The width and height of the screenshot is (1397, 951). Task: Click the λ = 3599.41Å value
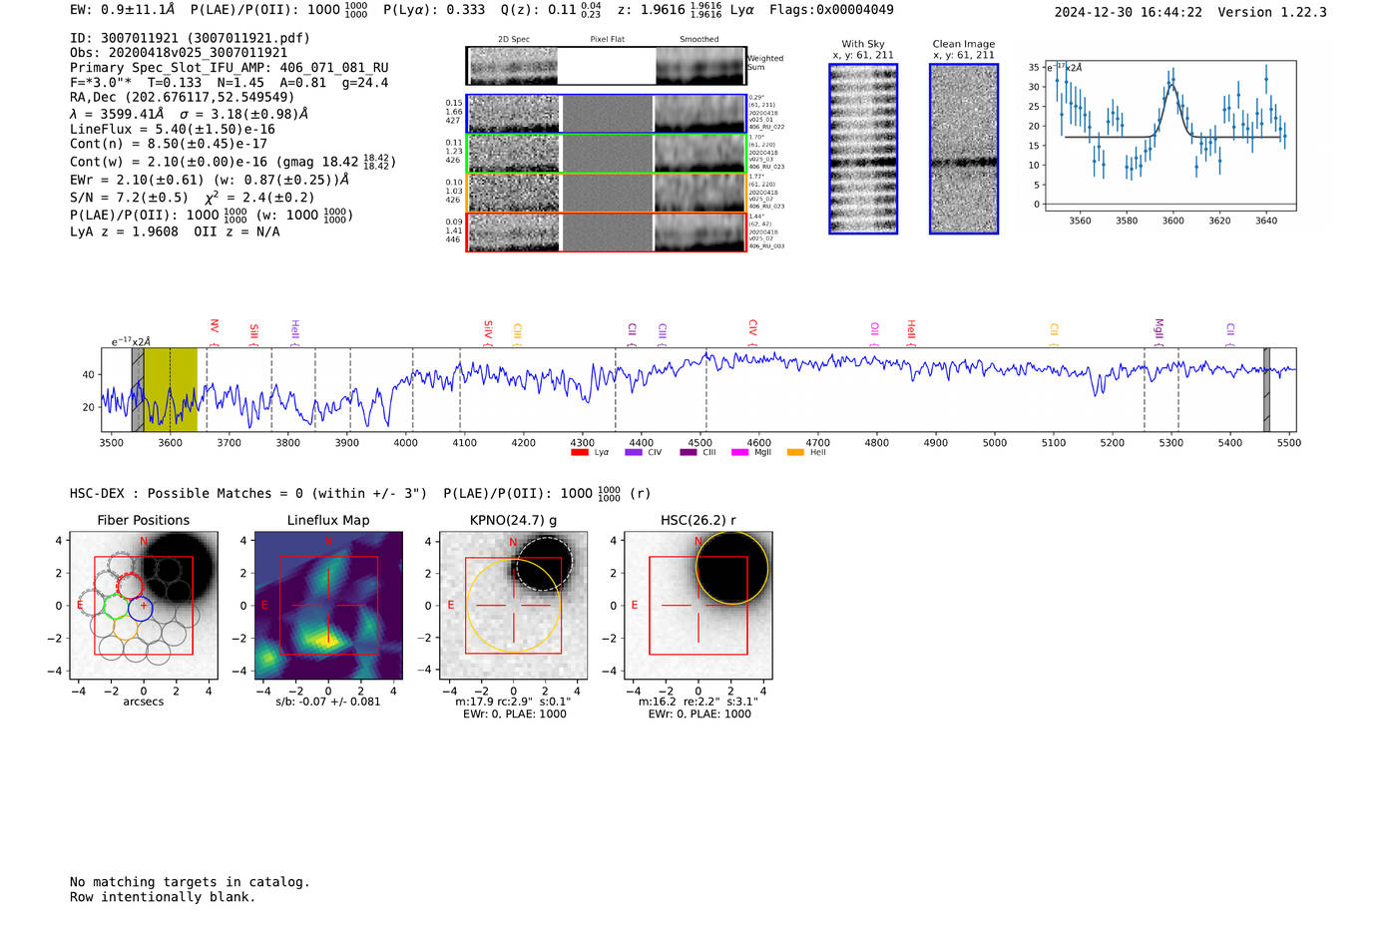coord(117,114)
